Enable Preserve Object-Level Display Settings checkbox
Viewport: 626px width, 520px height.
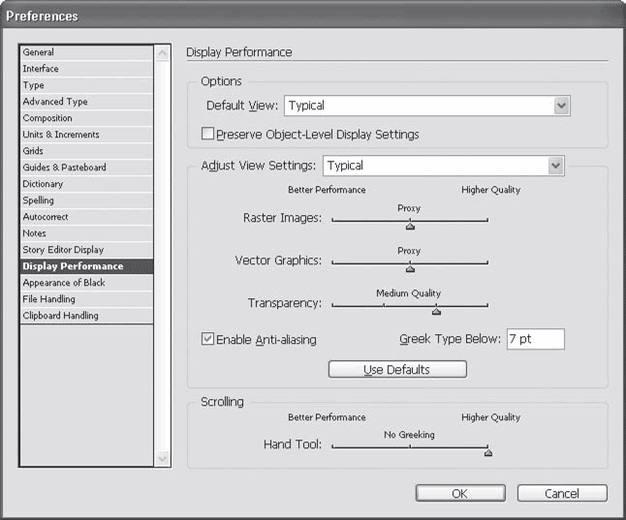[x=207, y=135]
